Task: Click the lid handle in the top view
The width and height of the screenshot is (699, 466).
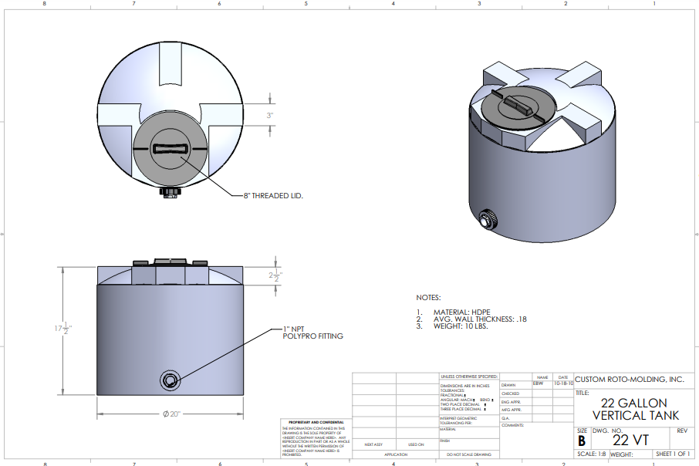Action: (x=170, y=149)
